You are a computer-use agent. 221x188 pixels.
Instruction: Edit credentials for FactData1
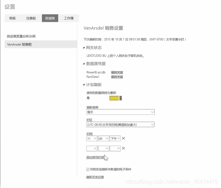pyautogui.click(x=117, y=77)
